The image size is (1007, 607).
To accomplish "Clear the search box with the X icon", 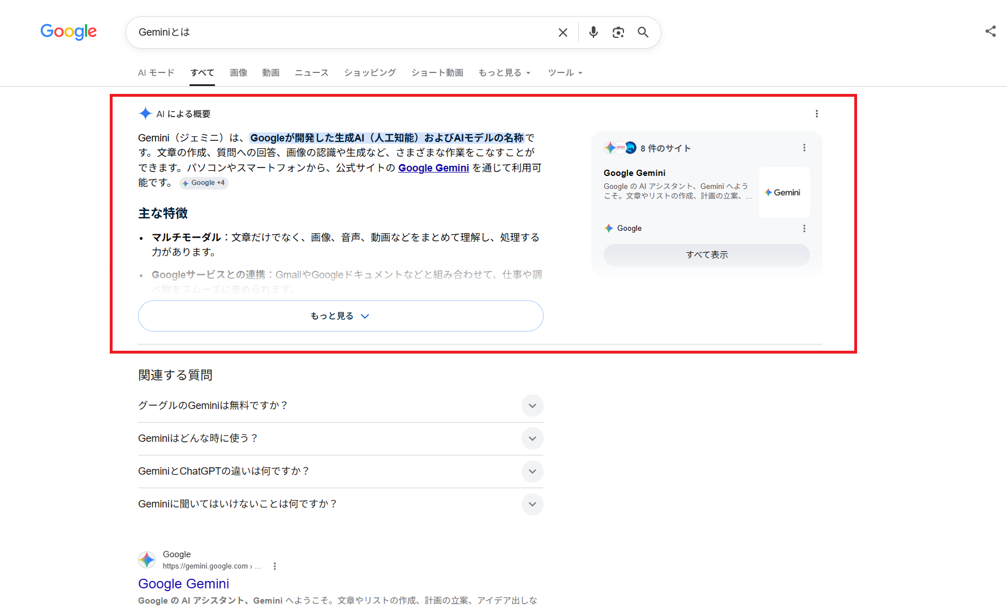I will pyautogui.click(x=563, y=32).
